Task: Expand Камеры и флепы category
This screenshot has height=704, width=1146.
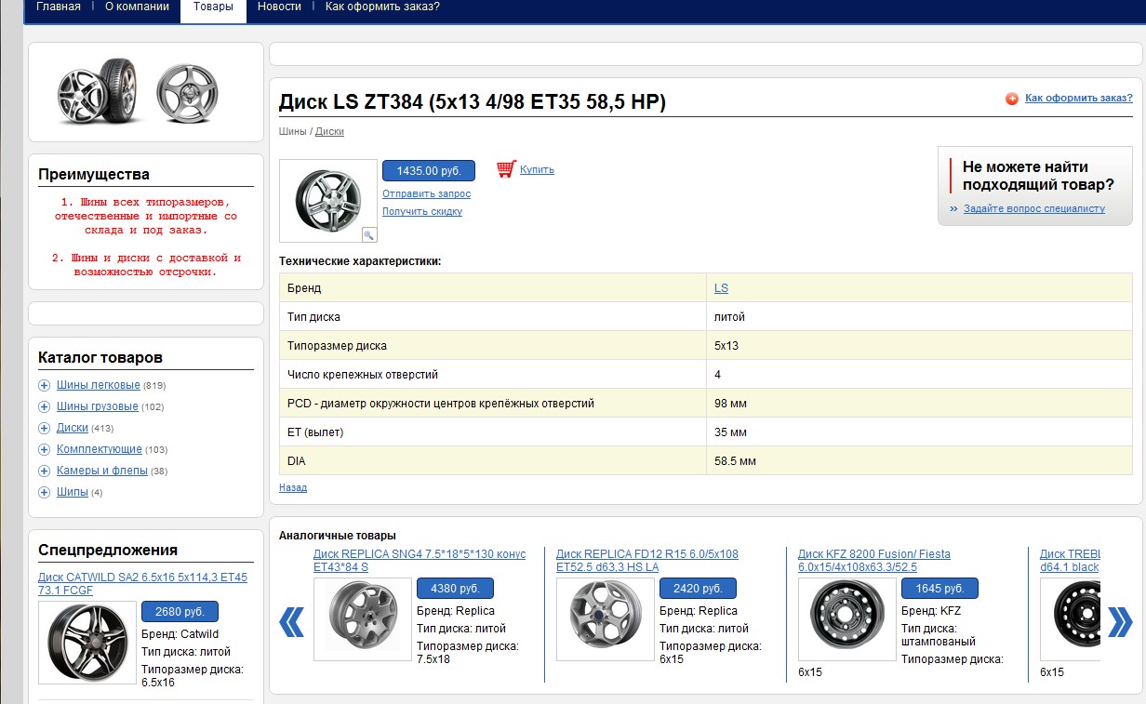Action: click(x=44, y=471)
